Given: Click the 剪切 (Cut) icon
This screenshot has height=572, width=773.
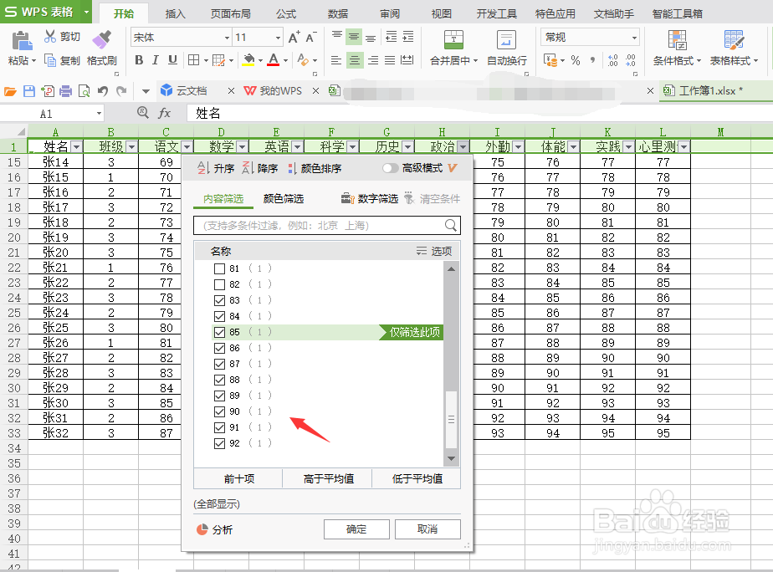Looking at the screenshot, I should click(x=63, y=36).
